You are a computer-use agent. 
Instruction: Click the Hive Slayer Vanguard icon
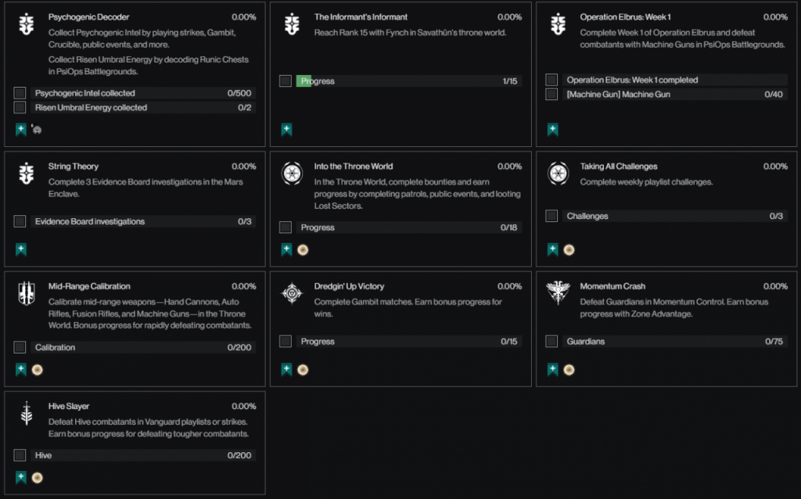[x=26, y=413]
